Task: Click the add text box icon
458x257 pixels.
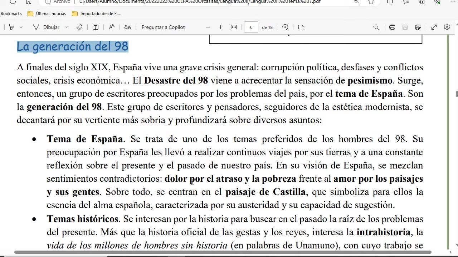Action: pos(96,27)
